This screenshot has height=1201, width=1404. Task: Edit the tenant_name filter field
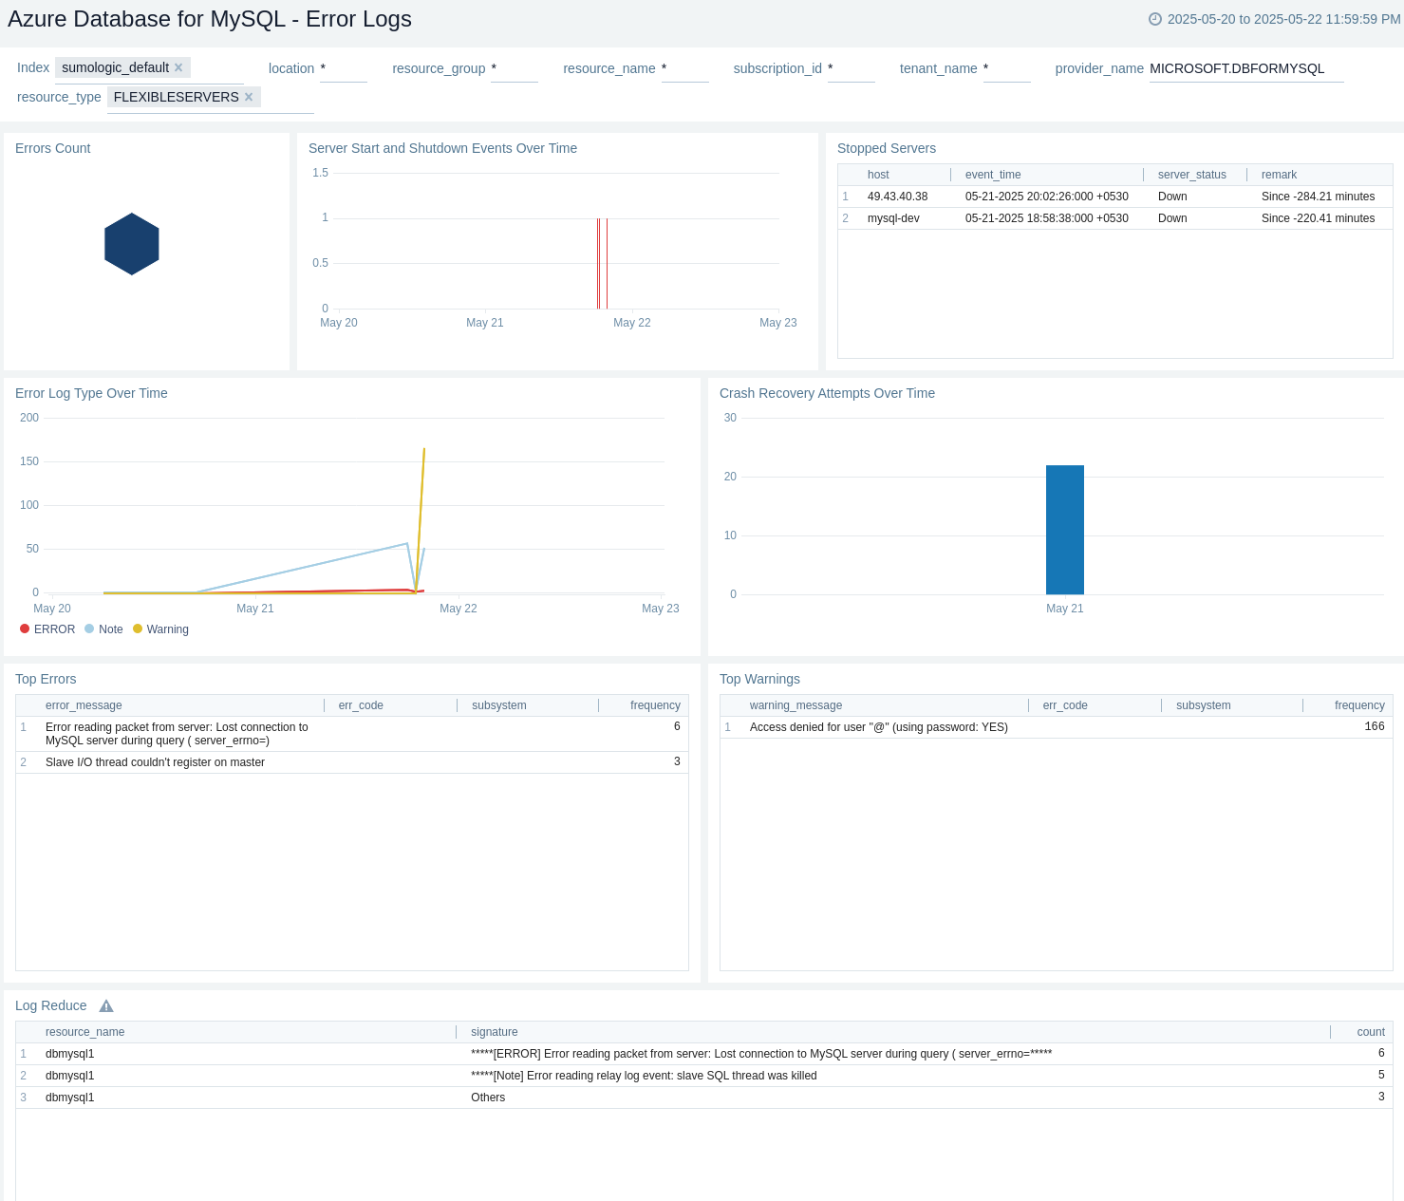[x=1006, y=68]
